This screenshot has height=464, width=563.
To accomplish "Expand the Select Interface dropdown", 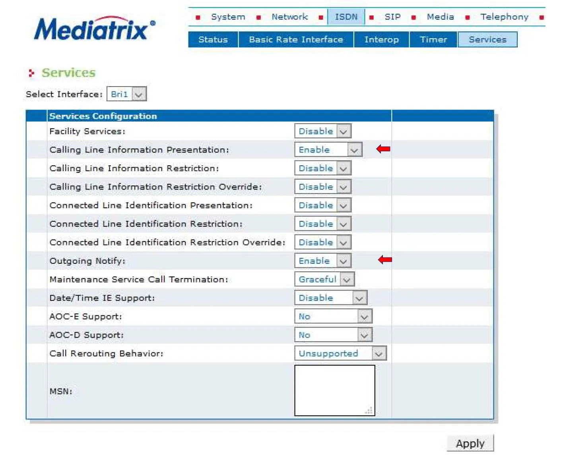I will pyautogui.click(x=127, y=94).
